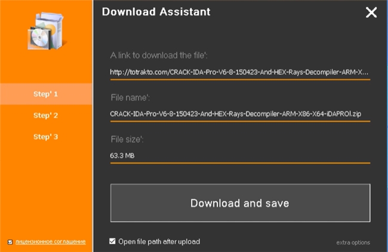The height and width of the screenshot is (252, 388).
Task: Switch to the Step' 2 tab
Action: click(x=46, y=116)
